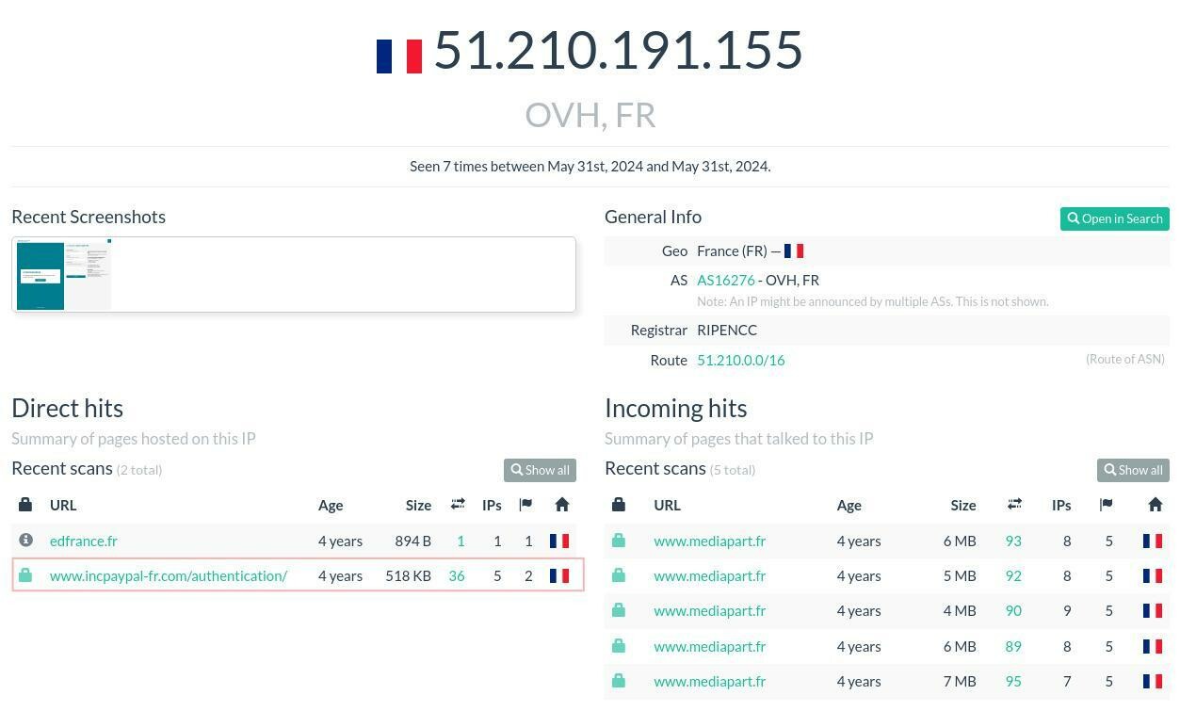Click the (5 total) scans count
Image resolution: width=1180 pixels, height=711 pixels.
click(x=733, y=469)
